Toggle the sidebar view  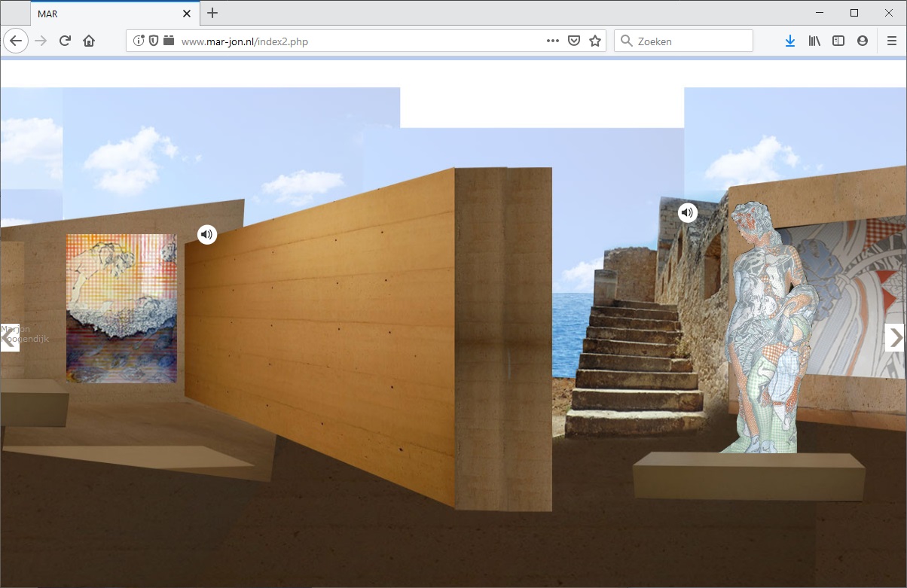point(838,41)
